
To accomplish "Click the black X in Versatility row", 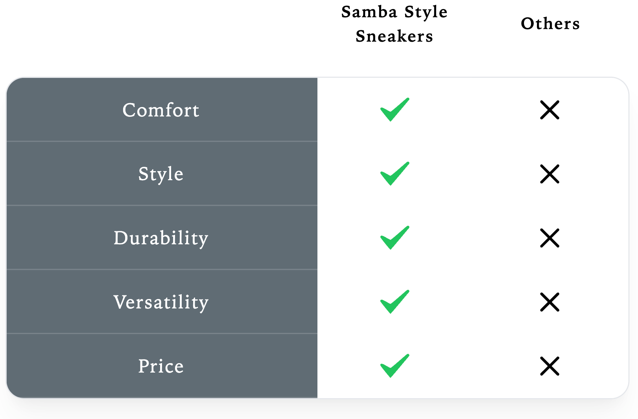I will click(x=550, y=302).
